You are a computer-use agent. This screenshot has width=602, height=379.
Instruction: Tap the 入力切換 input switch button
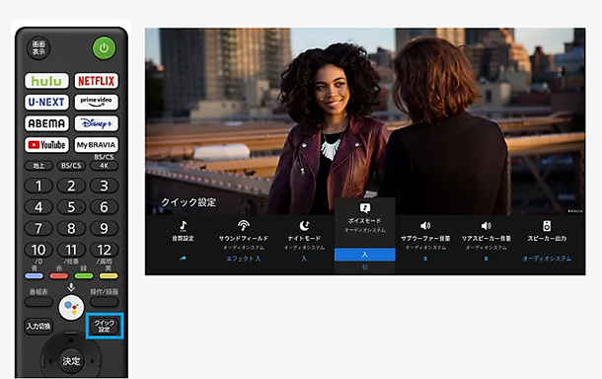pos(38,327)
